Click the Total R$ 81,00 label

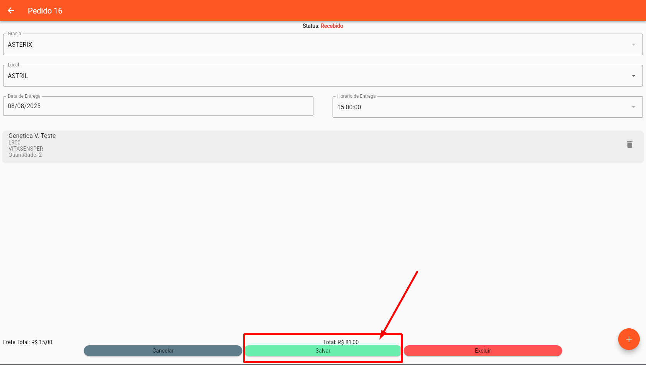pyautogui.click(x=340, y=342)
